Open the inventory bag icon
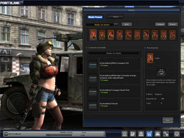This screenshot has width=184, height=138. coord(141,134)
